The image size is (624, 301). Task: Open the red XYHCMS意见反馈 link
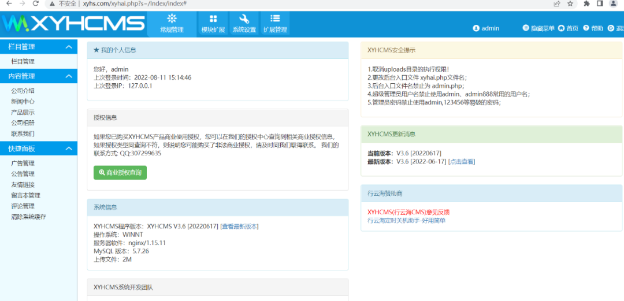tap(408, 212)
